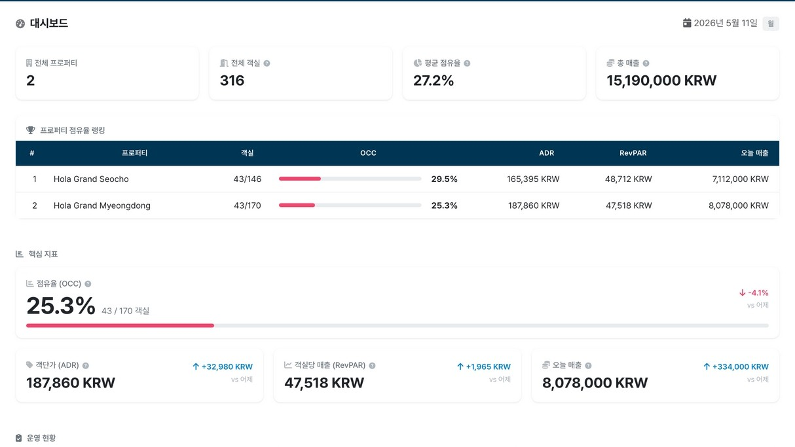Click the up arrow icon beside +1,965 KRW
Screen dimensions: 795x447
click(x=460, y=367)
